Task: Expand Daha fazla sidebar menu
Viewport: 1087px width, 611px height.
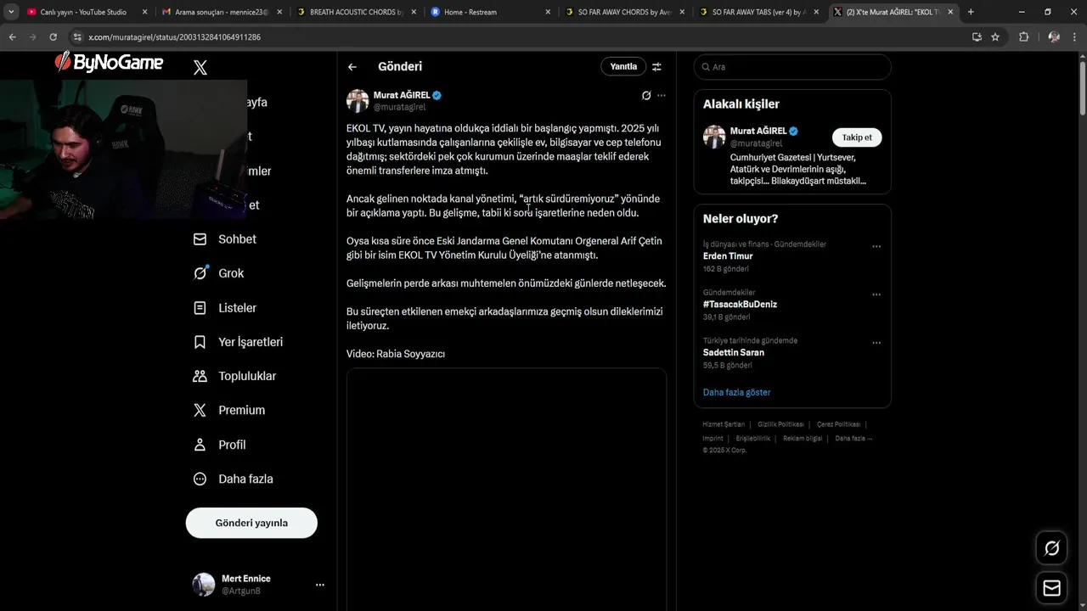Action: point(233,479)
